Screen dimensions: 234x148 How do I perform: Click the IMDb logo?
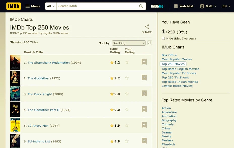coord(13,6)
